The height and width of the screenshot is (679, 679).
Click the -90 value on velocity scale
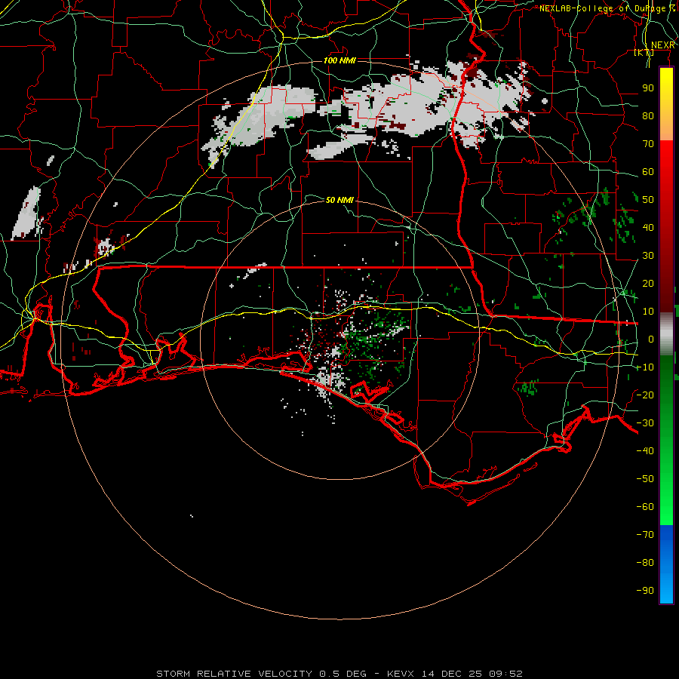click(x=645, y=591)
